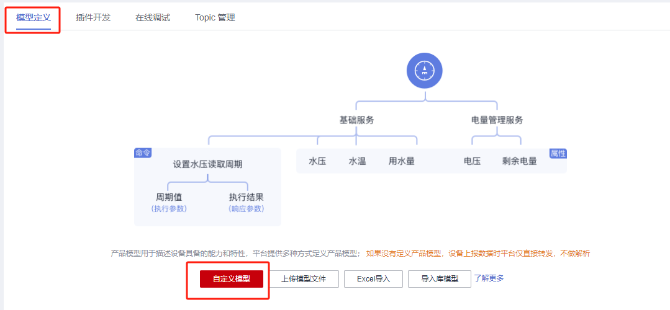Select the 水温 property
Image resolution: width=670 pixels, height=310 pixels.
pos(357,162)
